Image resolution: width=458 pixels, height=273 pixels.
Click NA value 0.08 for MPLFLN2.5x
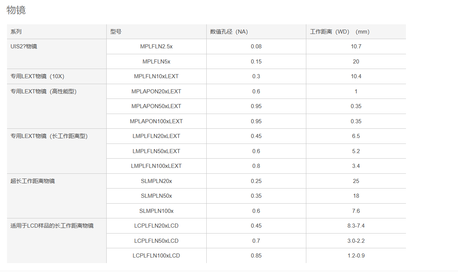[256, 46]
